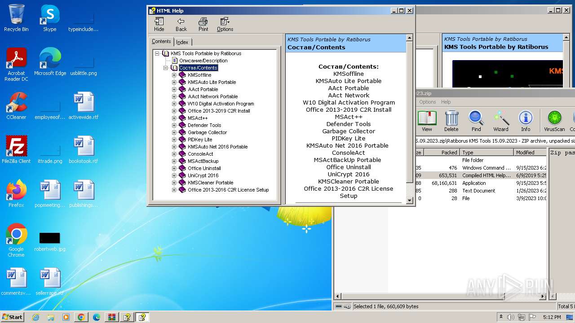Open the Recycle Bin desktop icon
The image size is (575, 323).
[16, 18]
